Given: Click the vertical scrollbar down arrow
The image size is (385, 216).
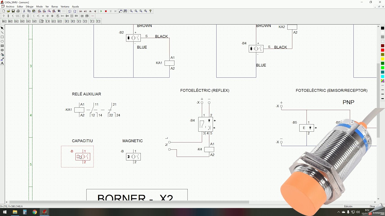Looking at the screenshot, I should point(378,199).
